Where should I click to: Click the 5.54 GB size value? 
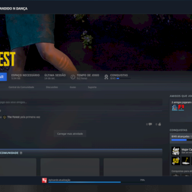[16, 78]
